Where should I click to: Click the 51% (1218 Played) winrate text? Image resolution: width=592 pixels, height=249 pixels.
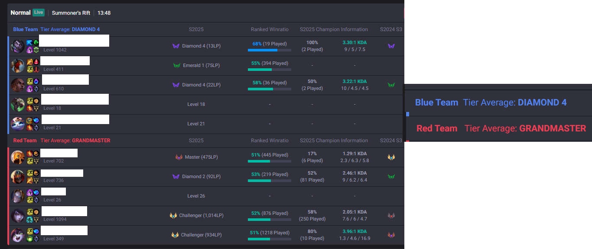pyautogui.click(x=270, y=233)
